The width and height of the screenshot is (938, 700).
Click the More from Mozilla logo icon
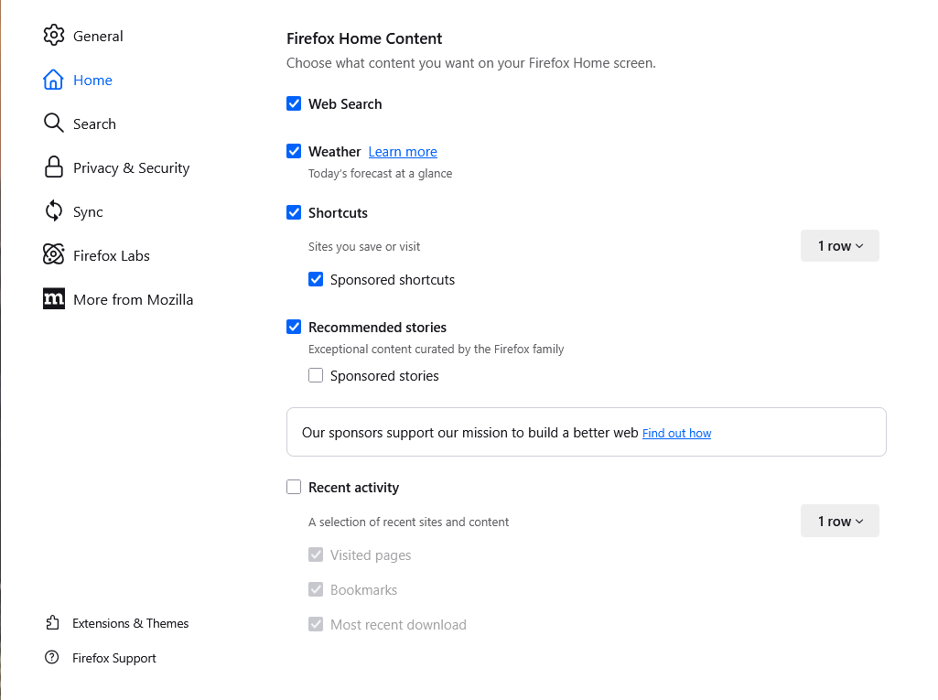[x=54, y=299]
